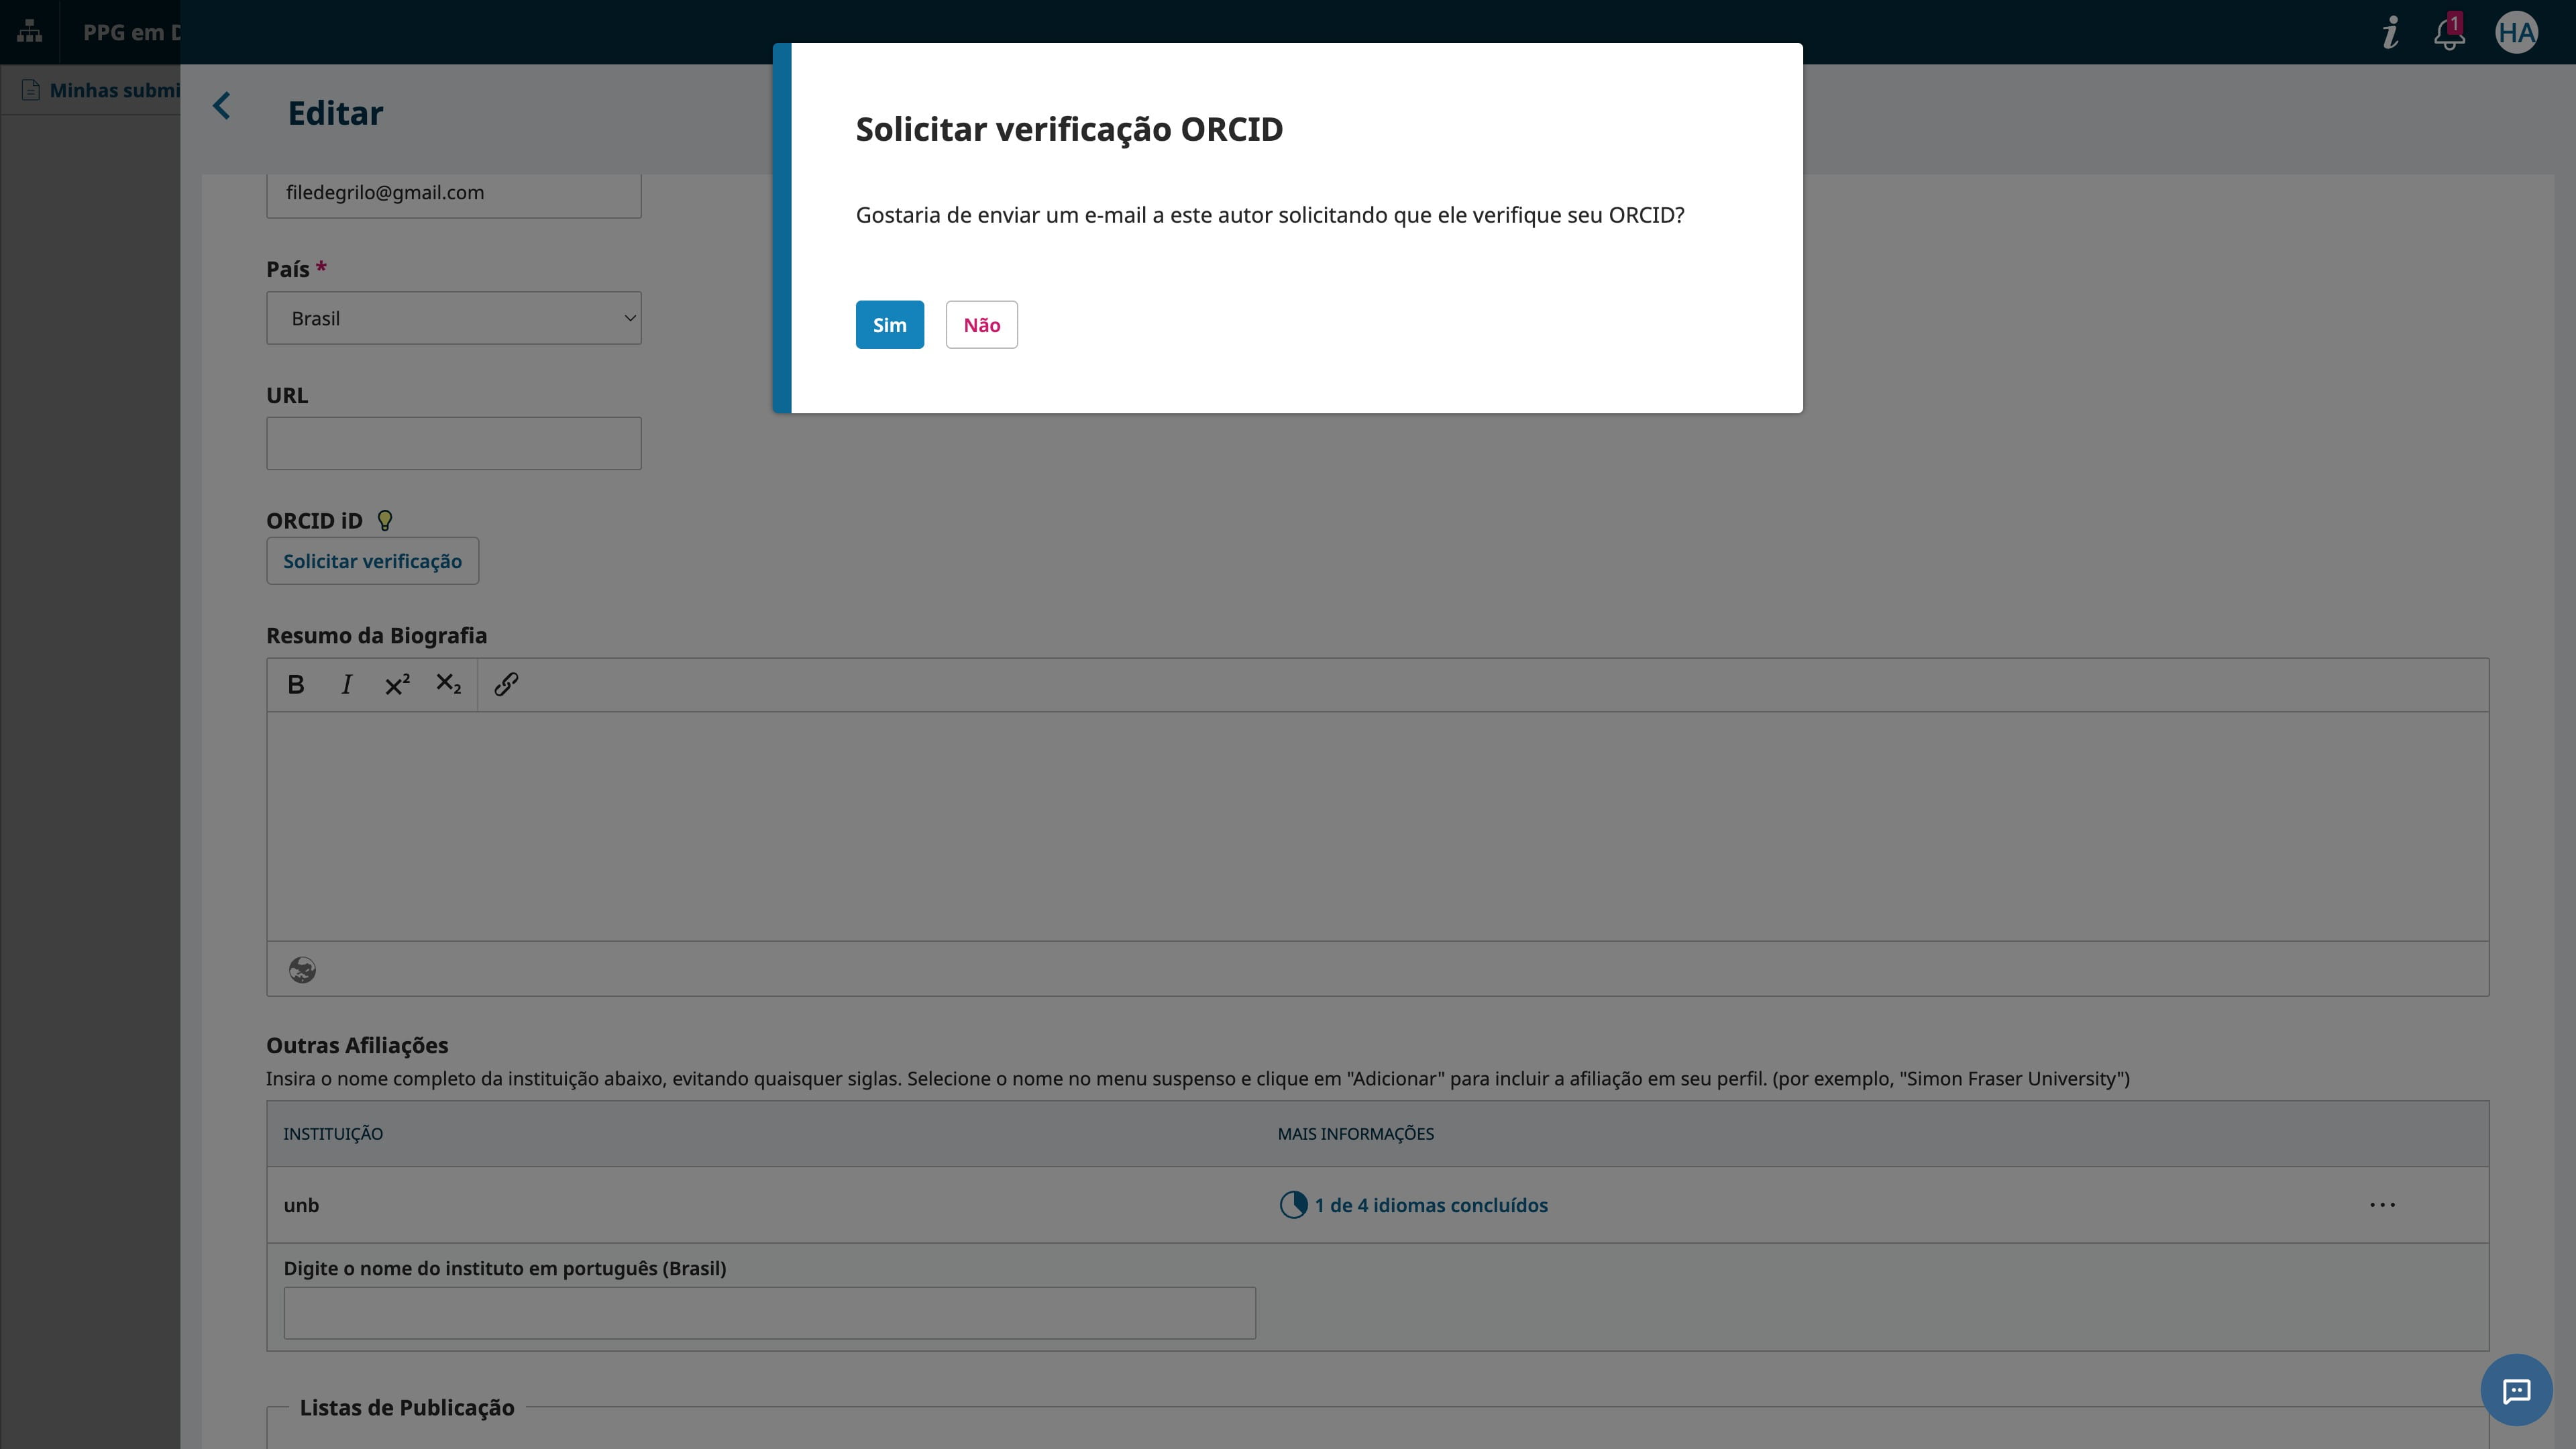Confirm by clicking Sim
The image size is (2576, 1449).
[x=889, y=324]
